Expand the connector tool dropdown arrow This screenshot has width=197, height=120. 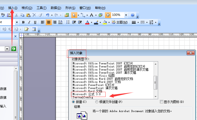point(87,15)
